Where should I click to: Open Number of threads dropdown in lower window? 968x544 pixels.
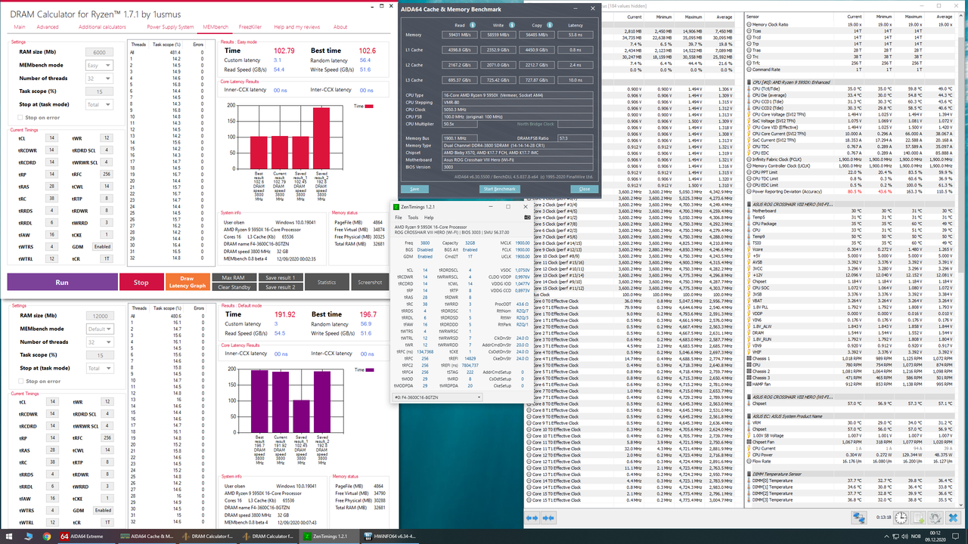(99, 342)
